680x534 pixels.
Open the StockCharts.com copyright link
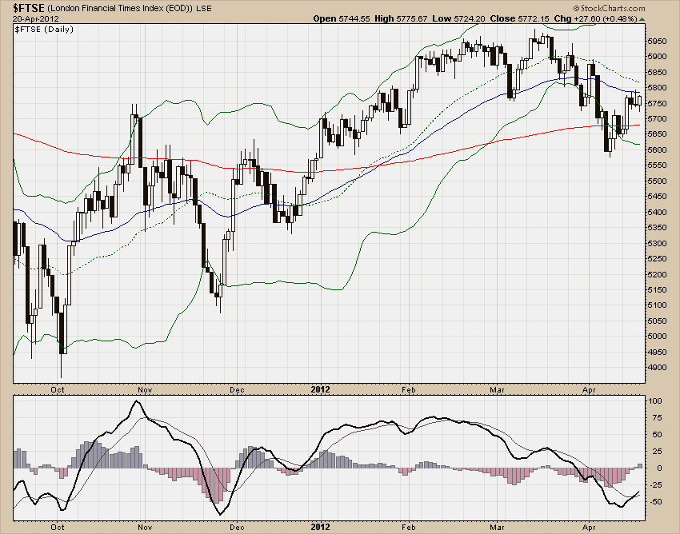click(609, 8)
